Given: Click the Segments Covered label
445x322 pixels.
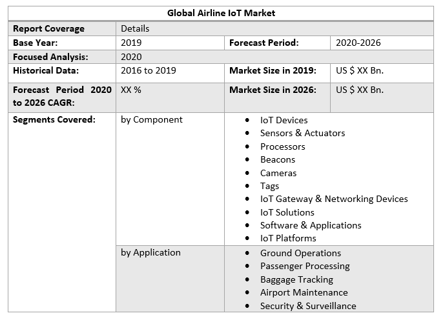Looking at the screenshot, I should pos(54,119).
